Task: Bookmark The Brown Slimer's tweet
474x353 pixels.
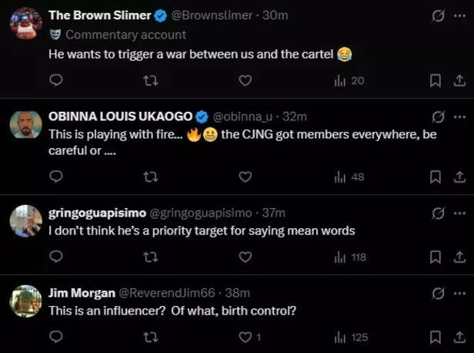Action: (435, 80)
